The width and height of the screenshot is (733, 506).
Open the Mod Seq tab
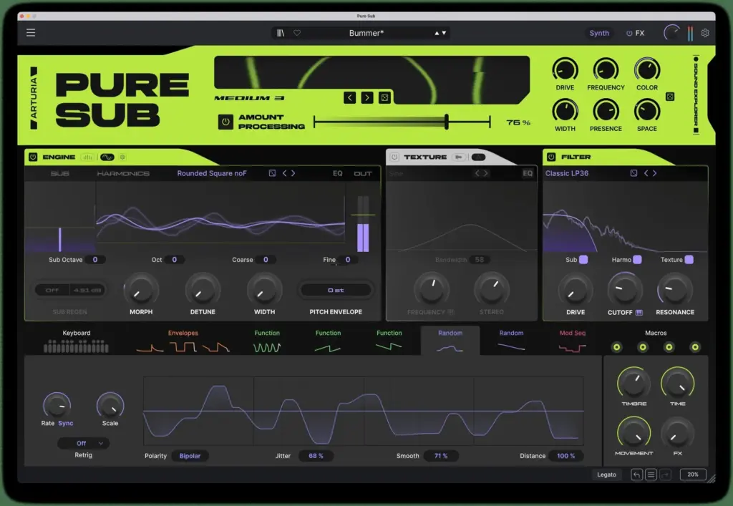(572, 341)
